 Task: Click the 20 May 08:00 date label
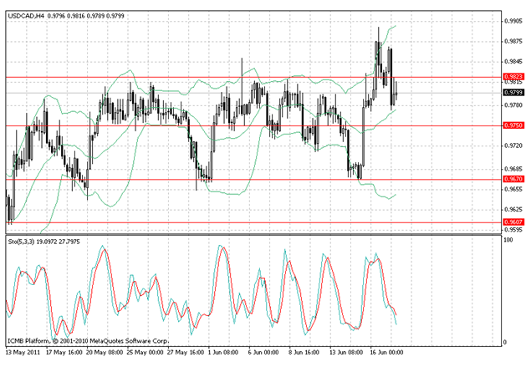click(105, 353)
